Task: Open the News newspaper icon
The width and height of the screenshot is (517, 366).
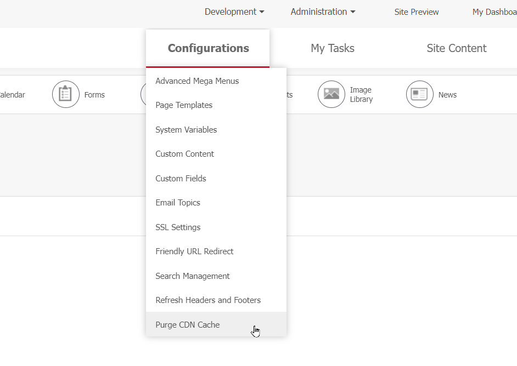Action: (x=420, y=94)
